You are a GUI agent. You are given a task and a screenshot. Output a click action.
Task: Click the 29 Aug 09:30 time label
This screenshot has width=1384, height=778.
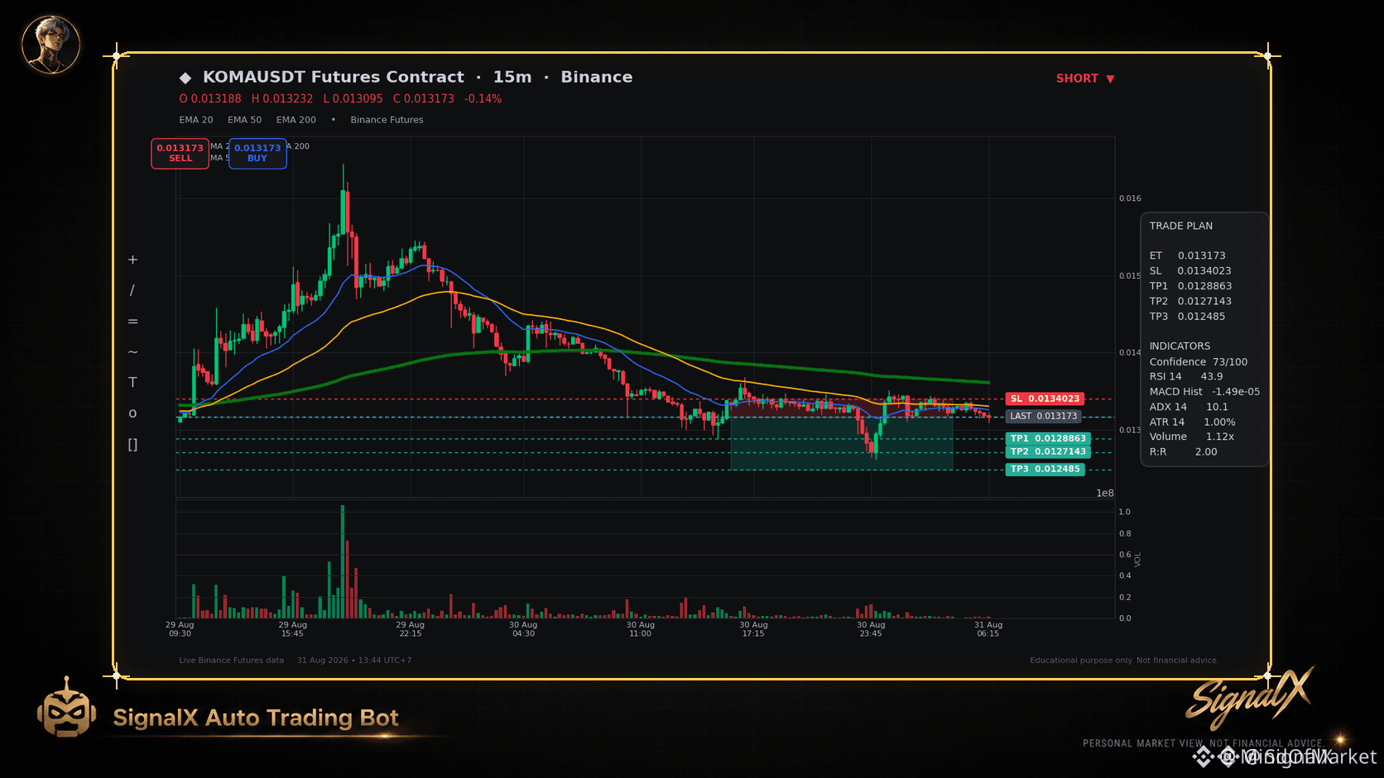tap(180, 629)
